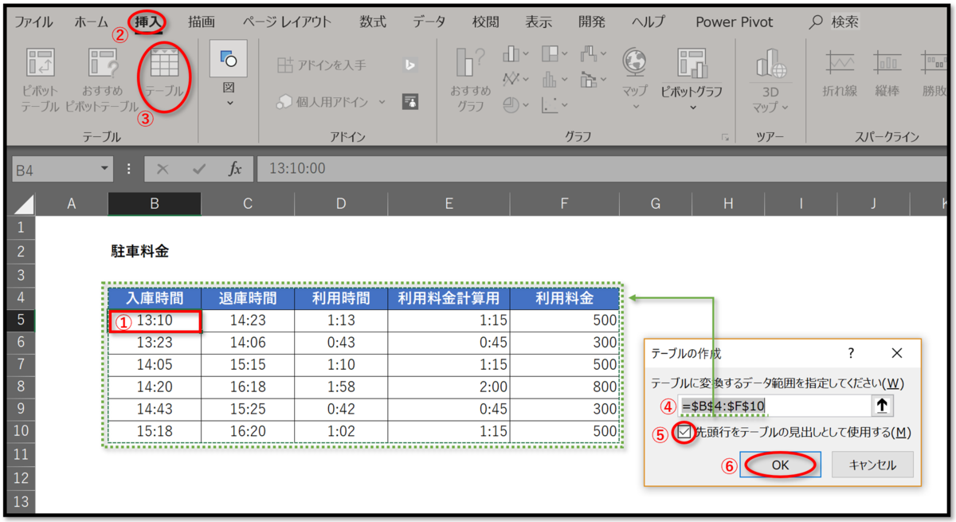Insert a 縦棒 sparkline

[887, 73]
